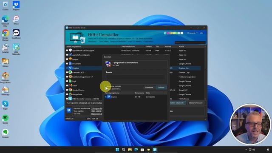This screenshot has height=153, width=272.
Task: Show hidden system tray icons
Action: pos(246,150)
